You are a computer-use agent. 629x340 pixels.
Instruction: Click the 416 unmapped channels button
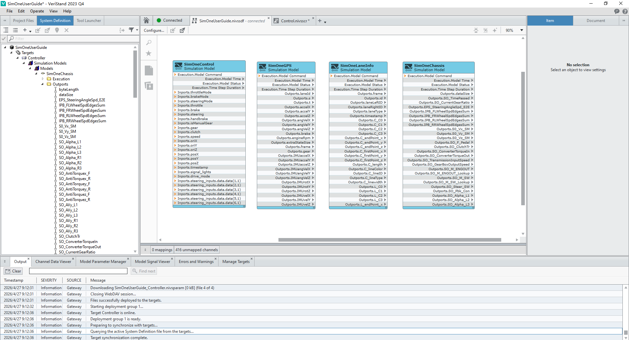(197, 250)
